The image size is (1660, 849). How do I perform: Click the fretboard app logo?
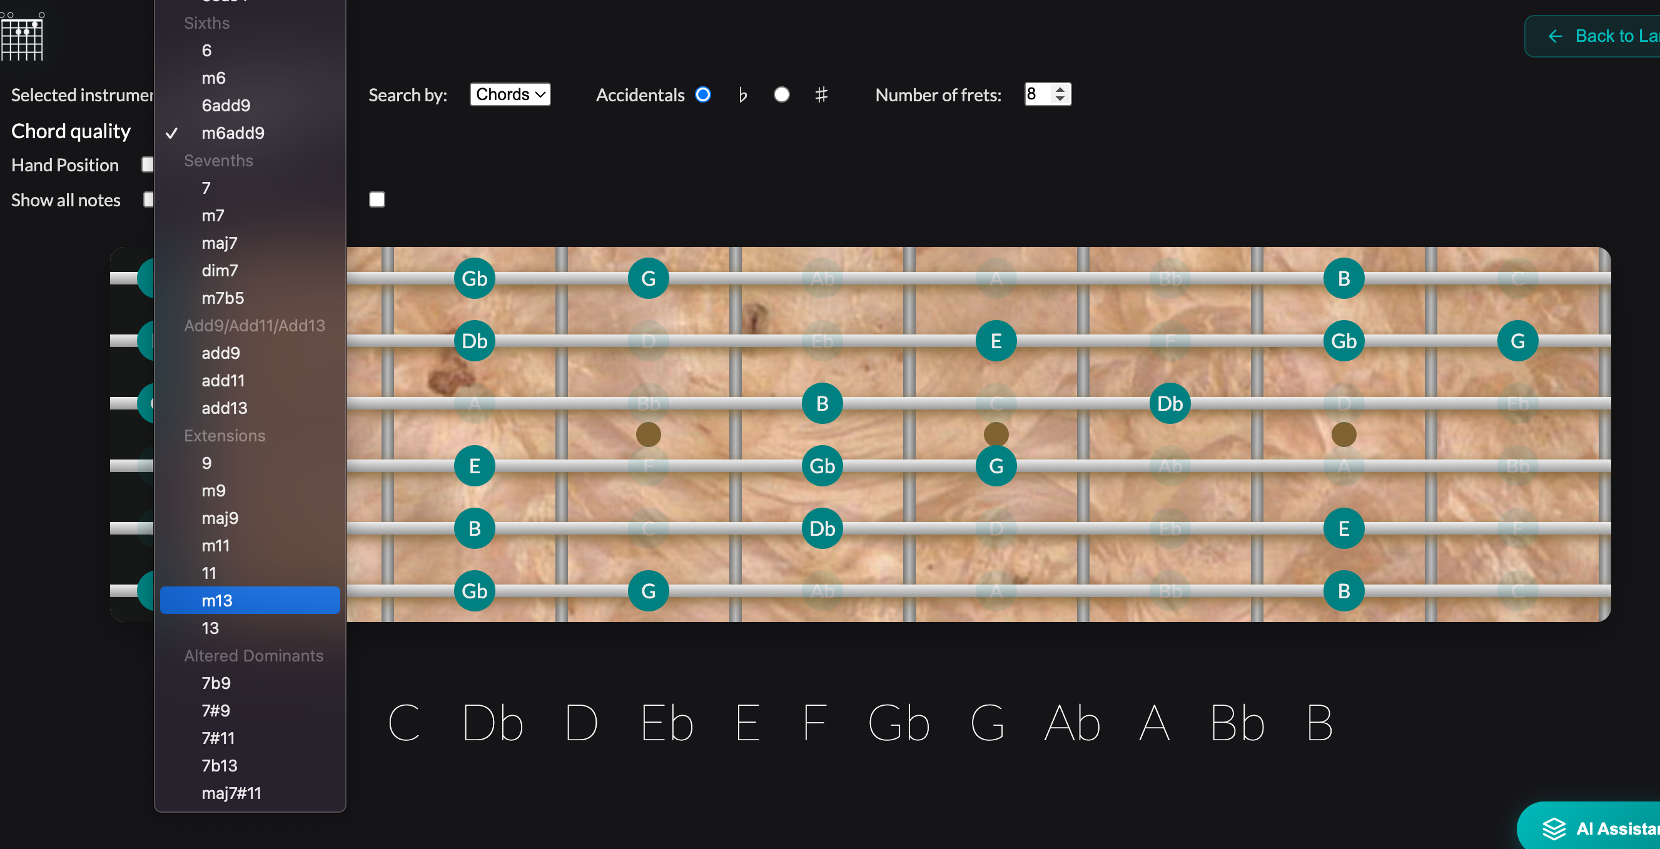coord(22,37)
